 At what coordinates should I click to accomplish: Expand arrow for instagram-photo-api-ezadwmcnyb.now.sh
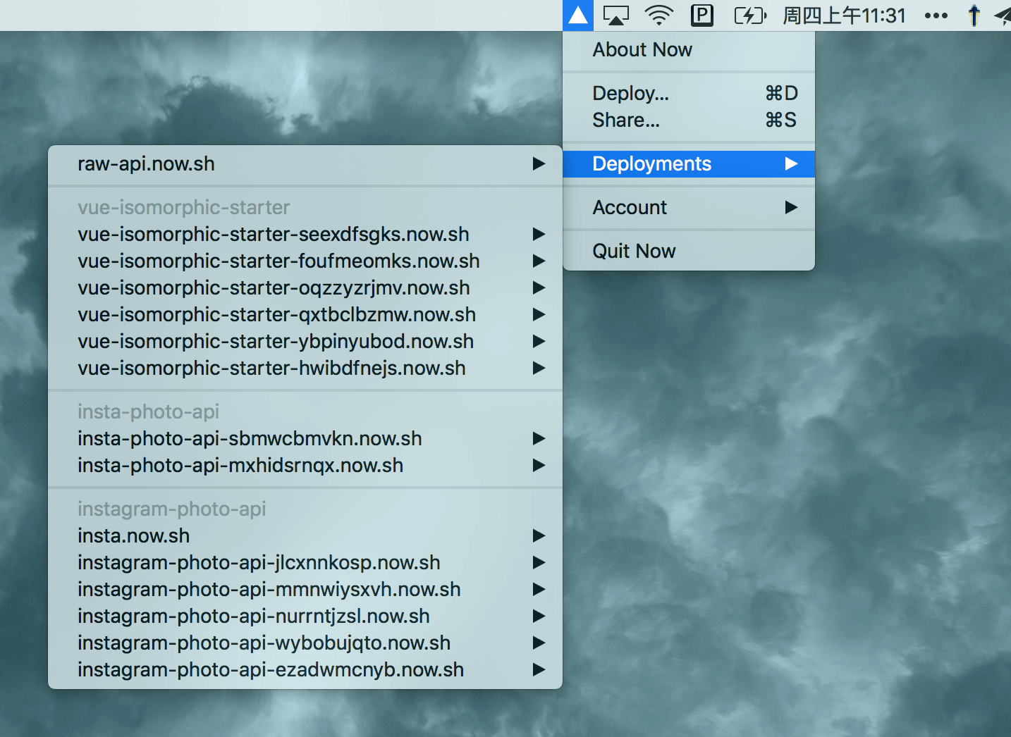pos(539,670)
